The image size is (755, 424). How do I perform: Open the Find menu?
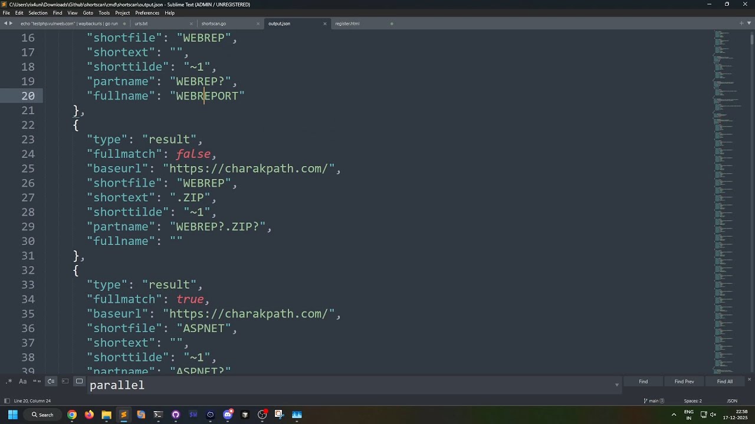pyautogui.click(x=57, y=13)
